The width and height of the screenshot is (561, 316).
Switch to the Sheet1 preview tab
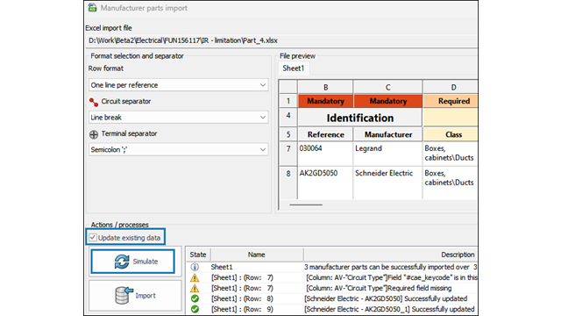294,68
